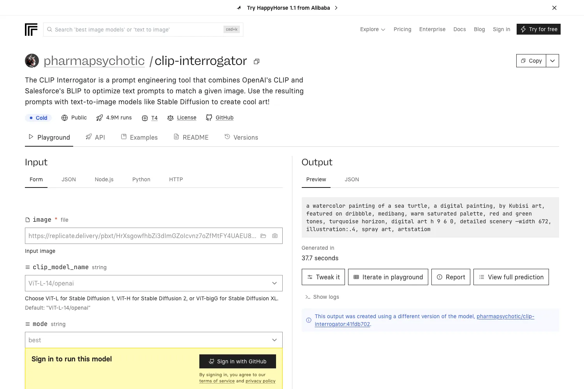Click the Examples bookmark icon

tap(124, 137)
